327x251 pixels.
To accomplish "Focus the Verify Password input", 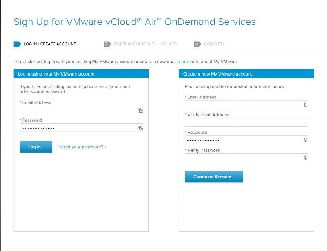I will [246, 158].
